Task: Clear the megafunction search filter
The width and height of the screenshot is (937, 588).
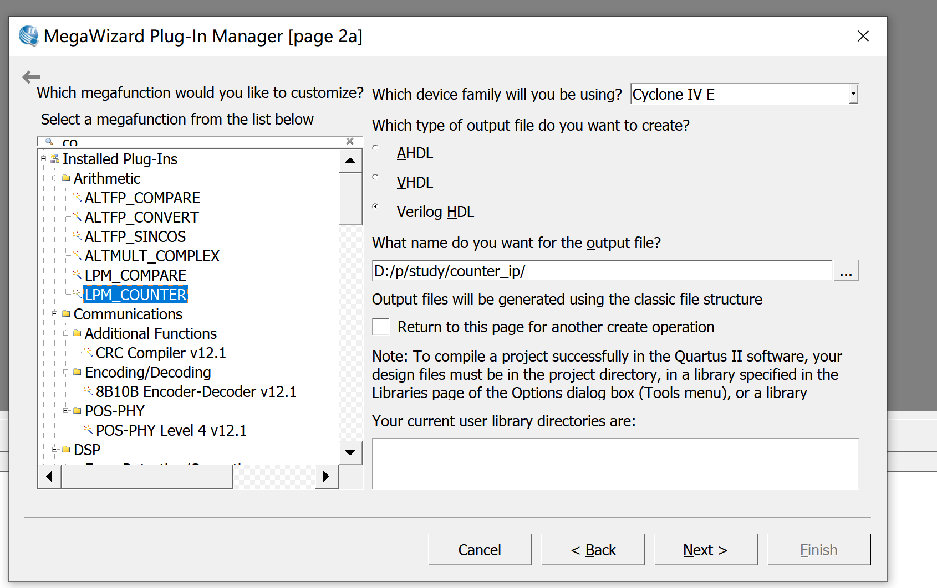Action: 350,141
